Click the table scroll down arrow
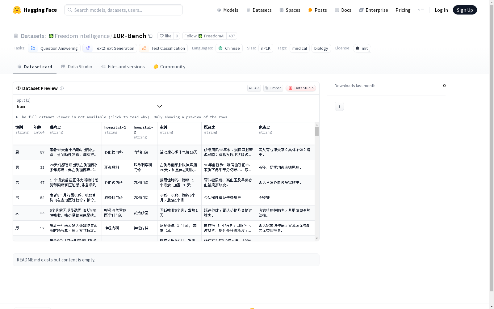Image resolution: width=494 pixels, height=309 pixels. (317, 238)
